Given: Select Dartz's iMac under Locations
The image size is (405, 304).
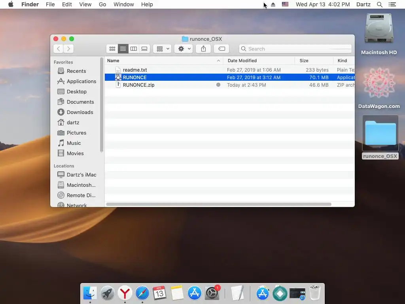Looking at the screenshot, I should [x=77, y=175].
